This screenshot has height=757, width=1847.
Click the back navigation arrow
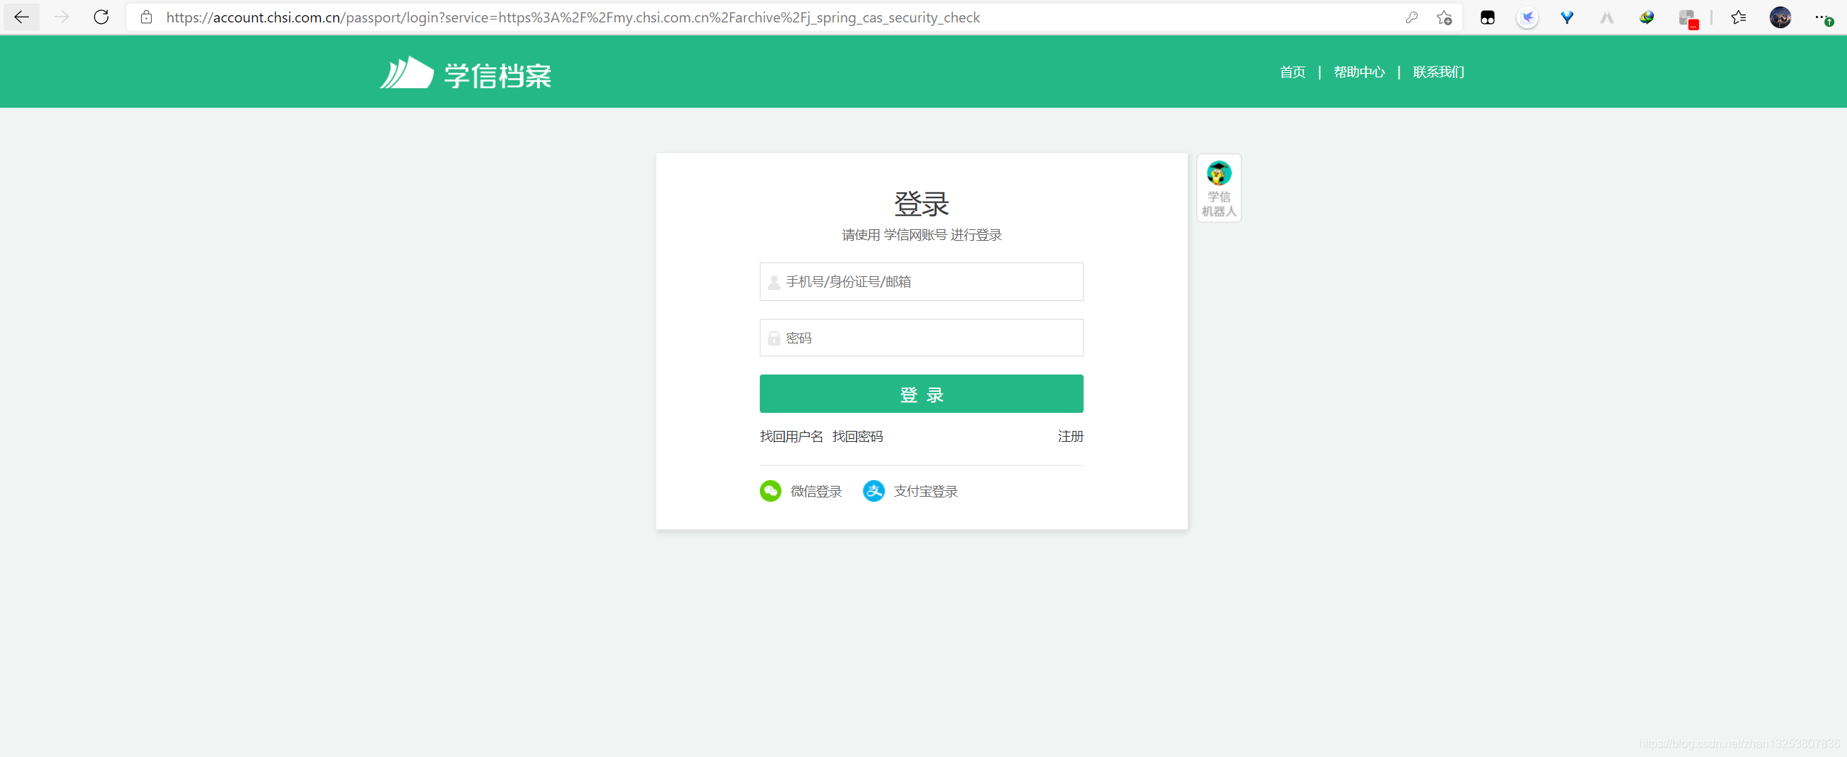(21, 17)
